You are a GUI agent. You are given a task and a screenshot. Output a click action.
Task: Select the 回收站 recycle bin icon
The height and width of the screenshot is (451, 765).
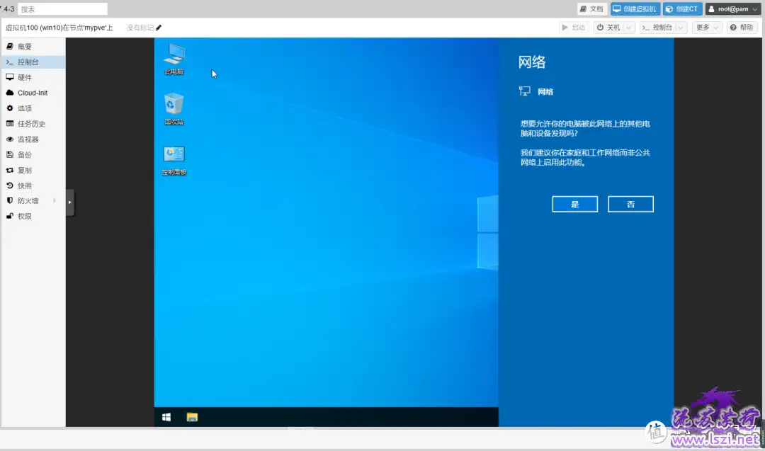(174, 109)
